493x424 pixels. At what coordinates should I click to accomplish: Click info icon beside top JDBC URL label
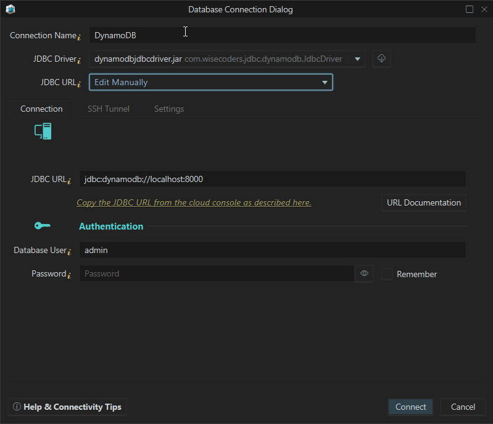pos(79,84)
